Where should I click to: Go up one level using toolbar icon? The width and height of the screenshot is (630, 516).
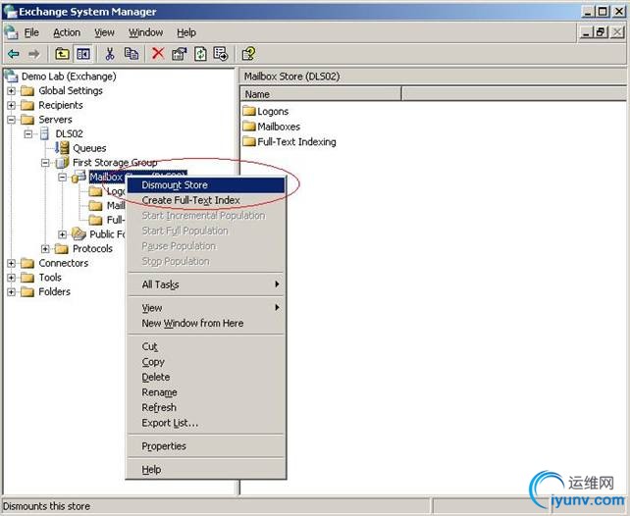62,53
